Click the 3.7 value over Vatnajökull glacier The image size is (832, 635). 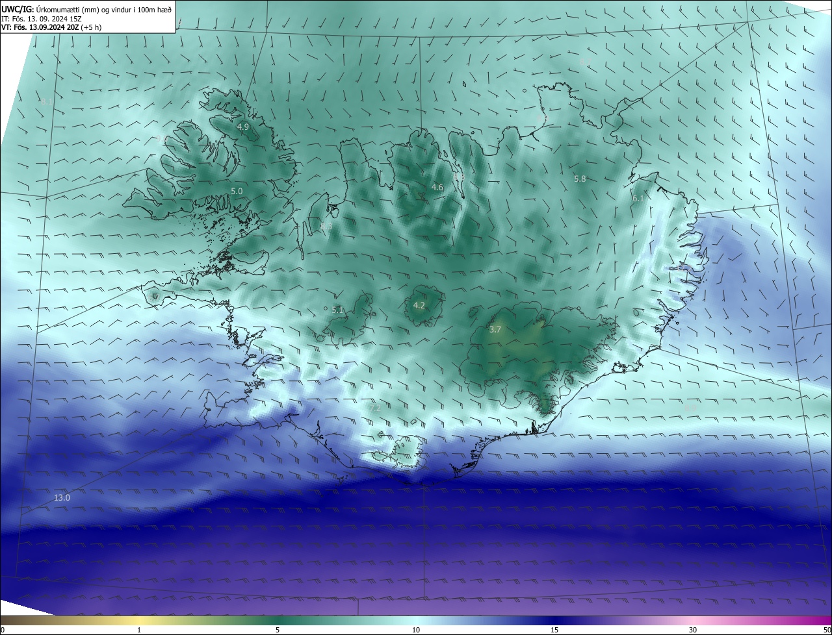coord(495,330)
